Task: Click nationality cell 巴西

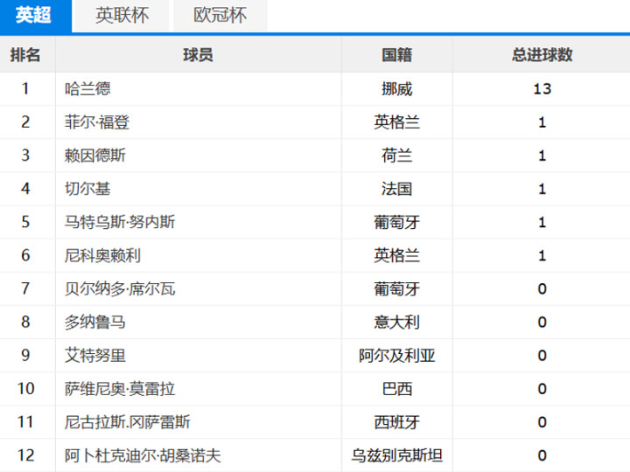Action: click(x=397, y=388)
